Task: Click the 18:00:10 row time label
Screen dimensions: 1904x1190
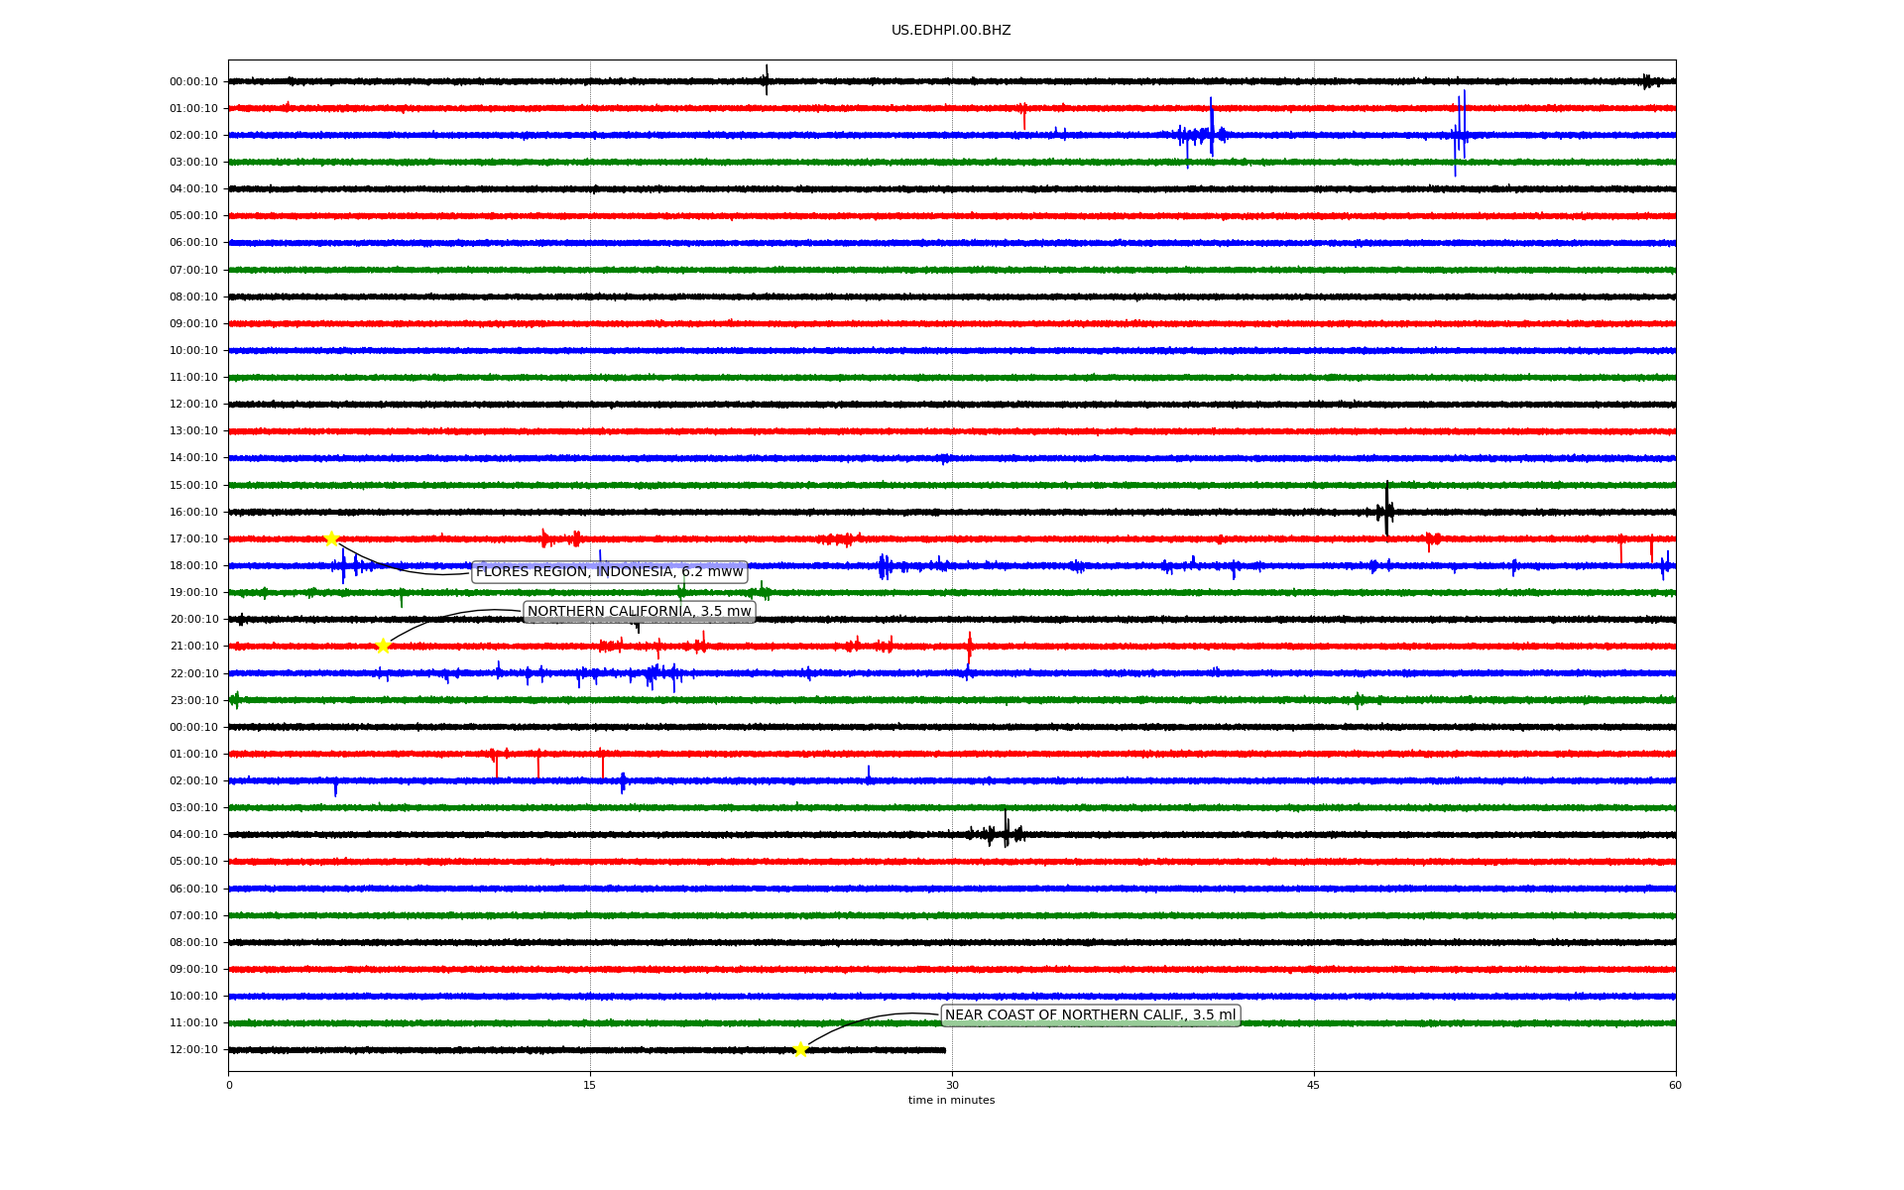Action: coord(193,566)
